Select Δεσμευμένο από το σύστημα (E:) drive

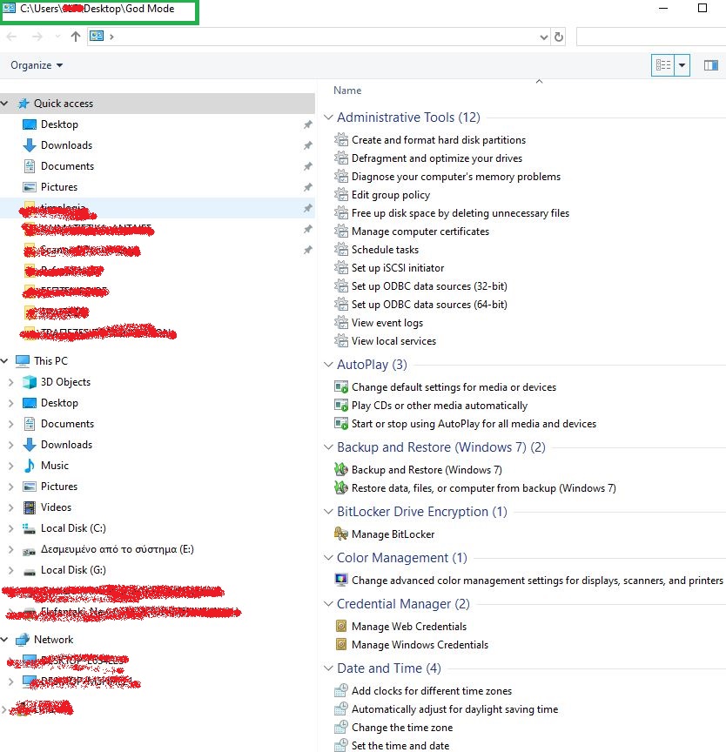[x=117, y=549]
